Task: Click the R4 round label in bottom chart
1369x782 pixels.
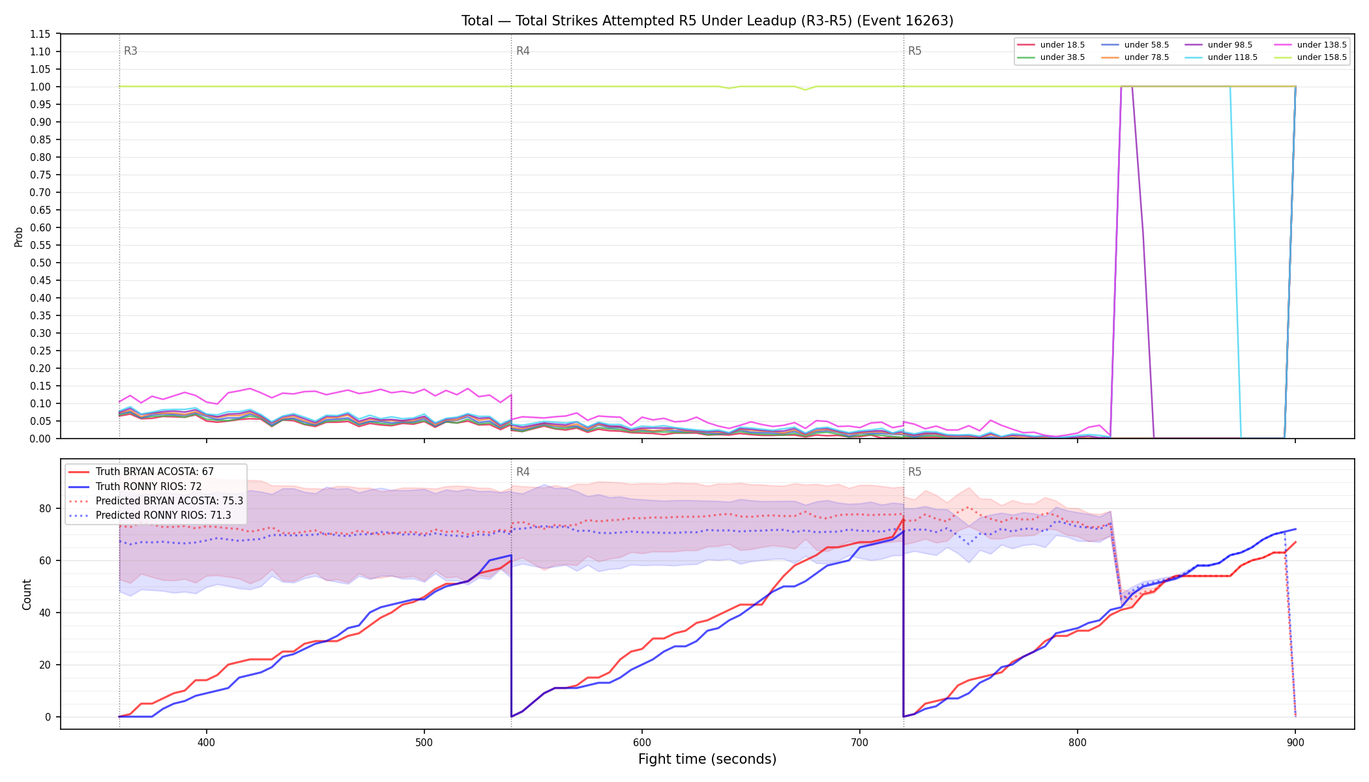Action: pyautogui.click(x=523, y=472)
